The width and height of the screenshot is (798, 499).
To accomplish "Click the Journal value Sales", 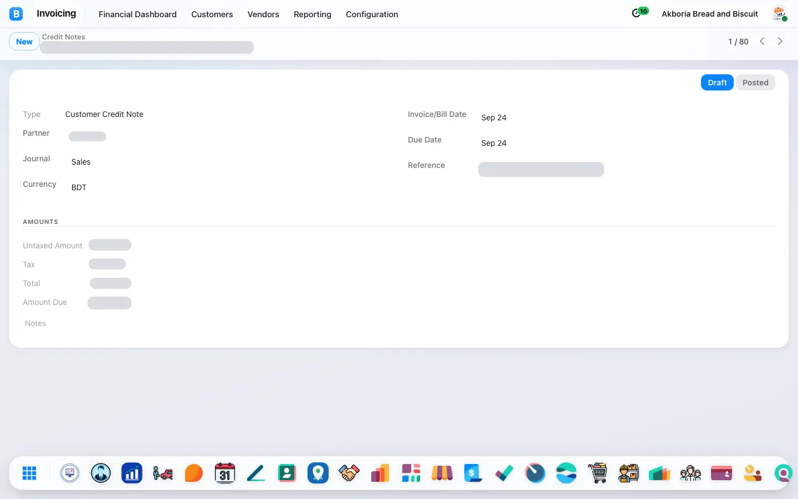I will click(x=81, y=162).
